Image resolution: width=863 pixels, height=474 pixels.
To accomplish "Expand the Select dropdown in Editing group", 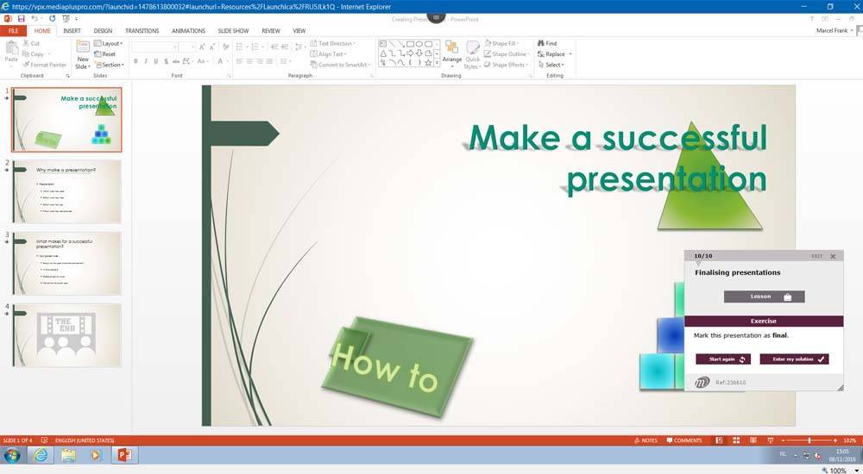I will [x=553, y=65].
